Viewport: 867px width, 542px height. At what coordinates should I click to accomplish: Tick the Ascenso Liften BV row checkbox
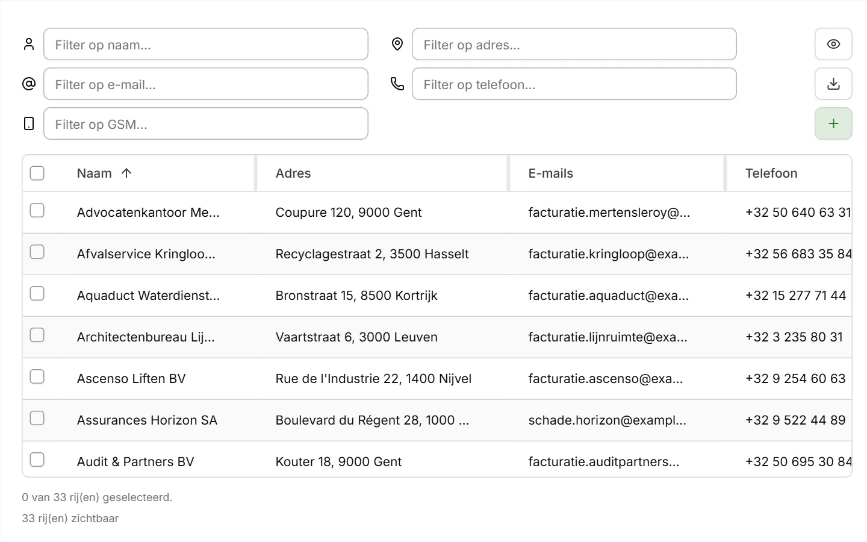37,376
